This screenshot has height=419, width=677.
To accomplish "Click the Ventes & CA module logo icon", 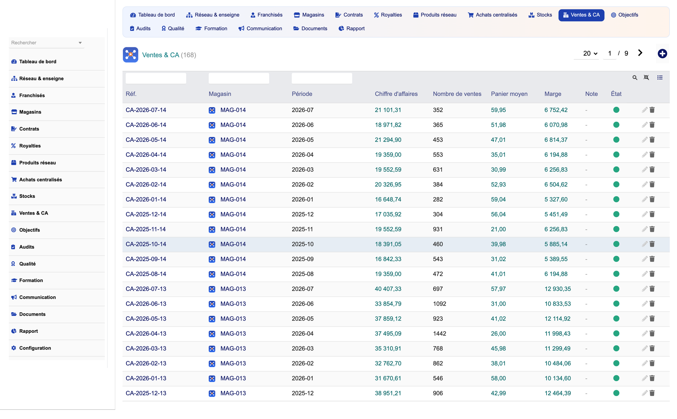I will (x=130, y=55).
